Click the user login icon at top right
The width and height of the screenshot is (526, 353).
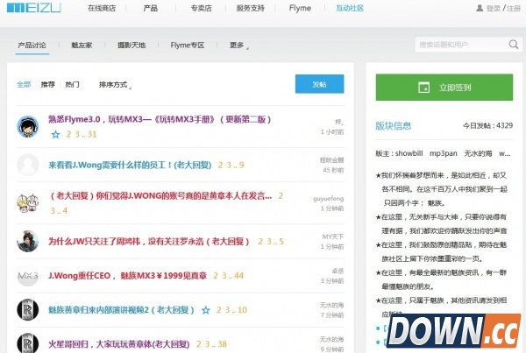[479, 8]
